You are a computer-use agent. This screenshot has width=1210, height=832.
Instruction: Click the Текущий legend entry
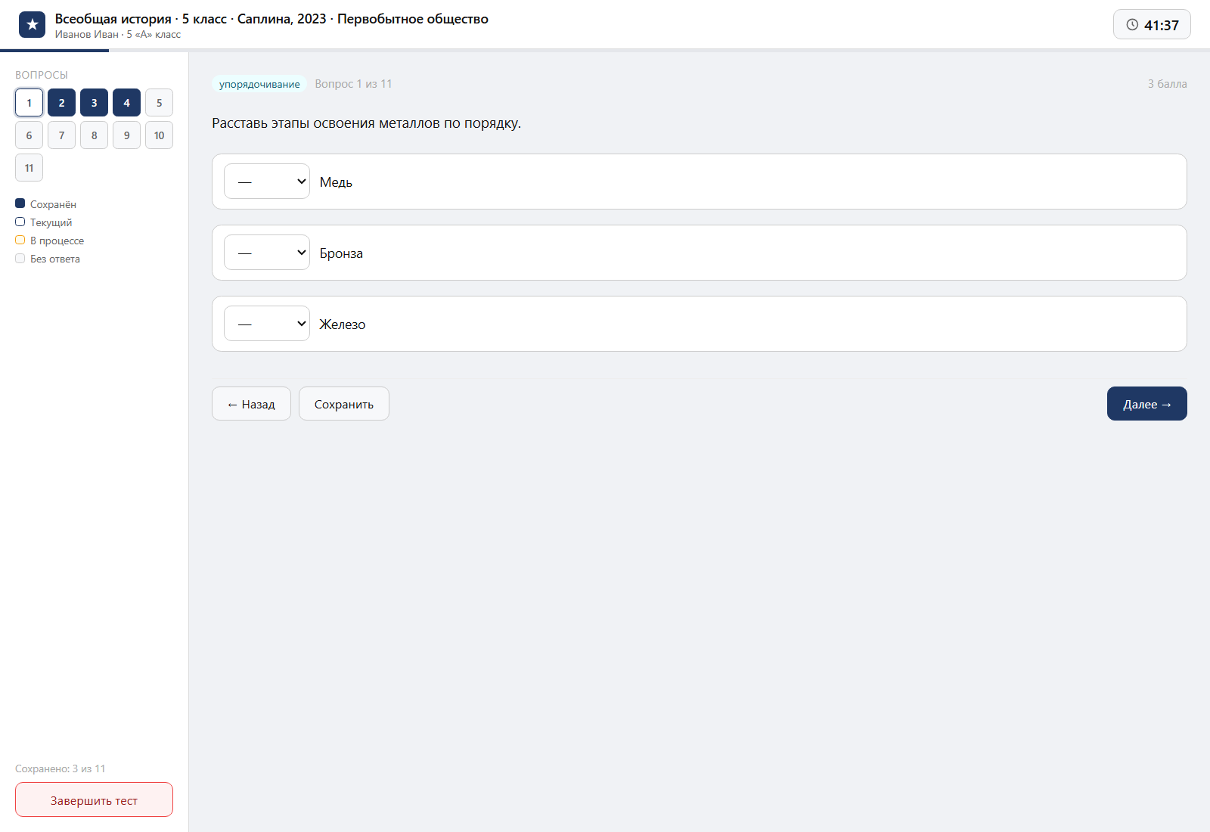click(x=44, y=222)
